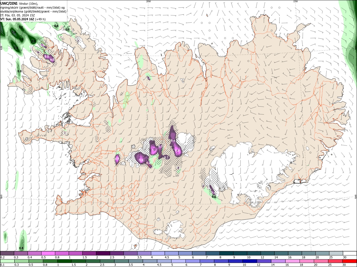
Task: Select the purple 1.5 swatch in the upper legend row
Action: [89, 253]
